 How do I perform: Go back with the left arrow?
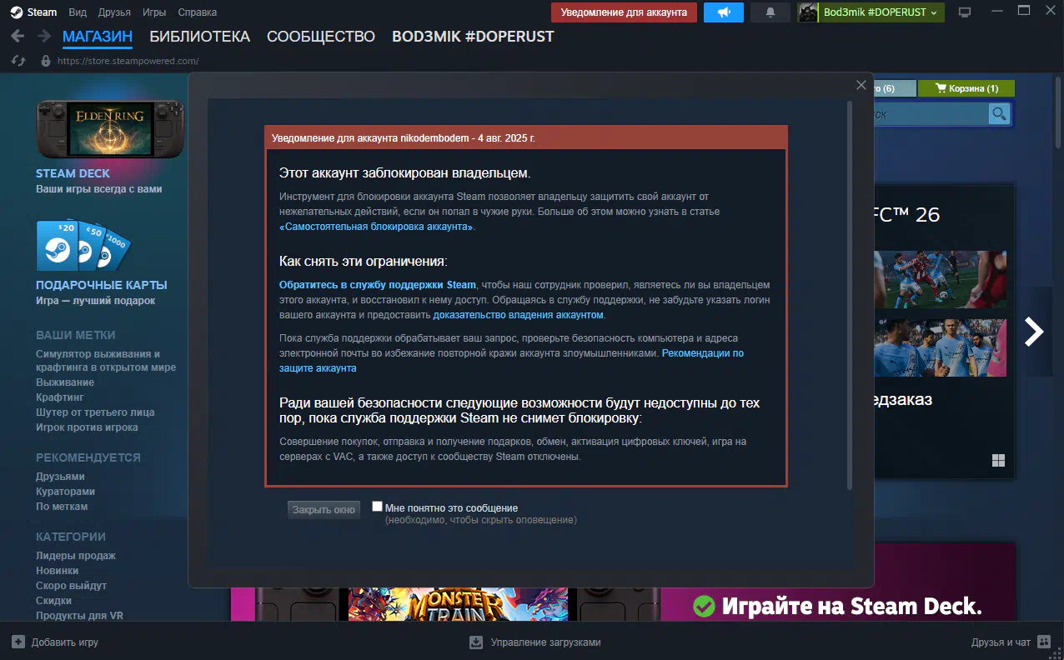(x=18, y=37)
